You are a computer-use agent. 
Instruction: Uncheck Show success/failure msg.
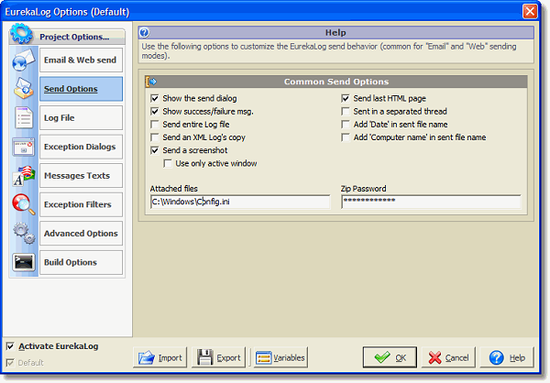(155, 111)
